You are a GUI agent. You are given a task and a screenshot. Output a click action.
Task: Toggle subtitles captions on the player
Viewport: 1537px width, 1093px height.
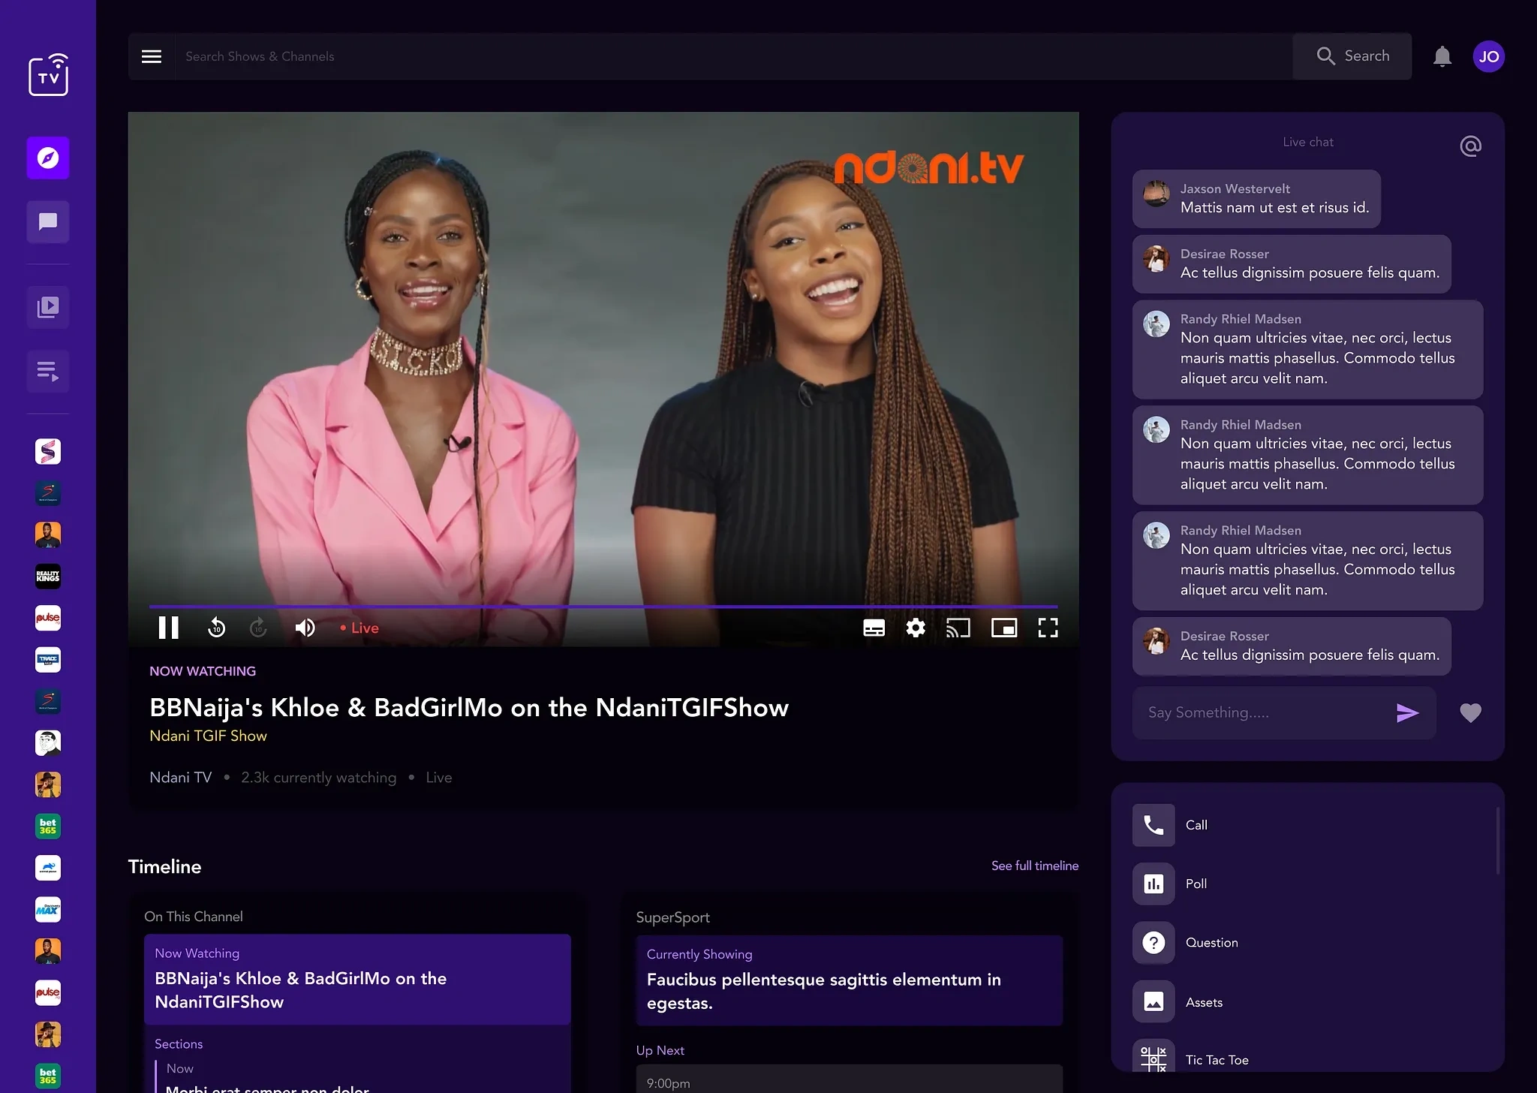pyautogui.click(x=874, y=628)
